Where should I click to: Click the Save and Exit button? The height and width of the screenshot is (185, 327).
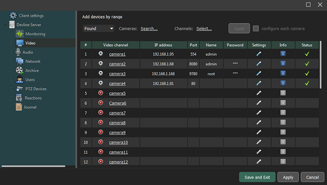(x=257, y=177)
